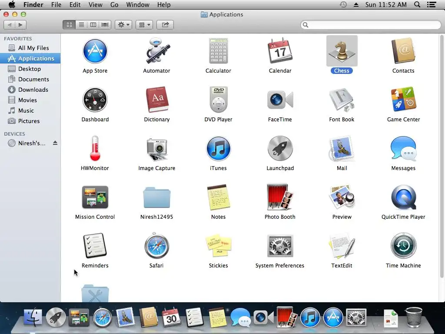Open Desktop in sidebar
445x334 pixels.
click(x=30, y=69)
